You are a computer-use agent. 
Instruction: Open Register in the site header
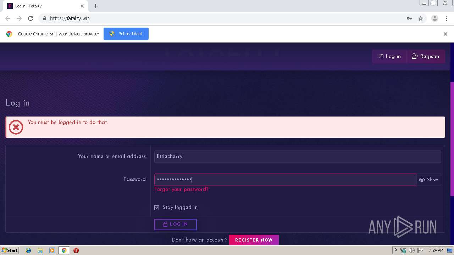tap(426, 56)
